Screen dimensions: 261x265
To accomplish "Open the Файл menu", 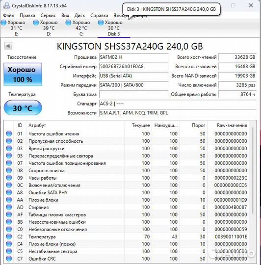I will (x=9, y=16).
